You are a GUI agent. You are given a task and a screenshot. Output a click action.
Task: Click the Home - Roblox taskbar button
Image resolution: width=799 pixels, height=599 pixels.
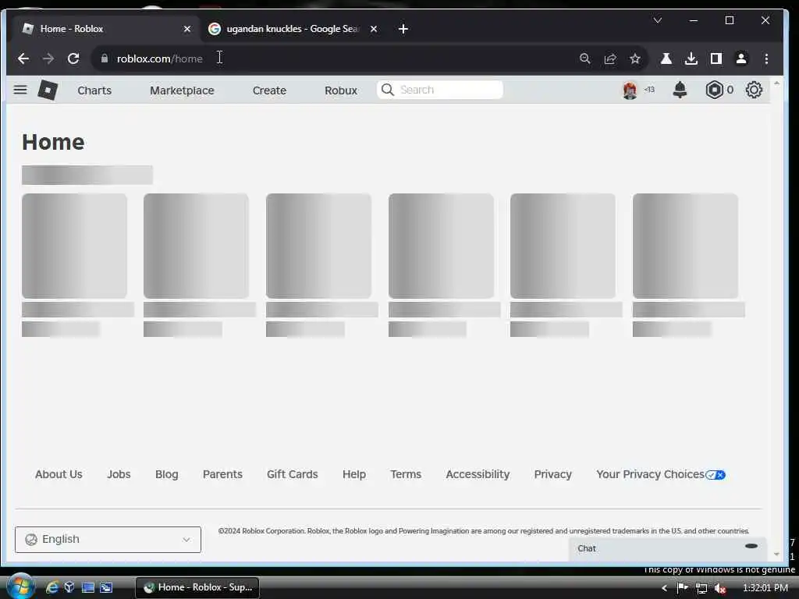(x=197, y=587)
